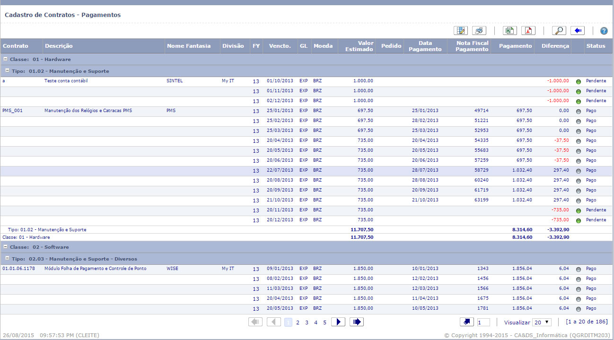Collapse Tipo 01.02 - Manutenção e Suporte group
Image resolution: width=614 pixels, height=340 pixels.
(x=8, y=71)
